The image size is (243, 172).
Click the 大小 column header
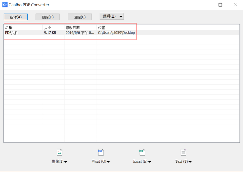[53, 28]
